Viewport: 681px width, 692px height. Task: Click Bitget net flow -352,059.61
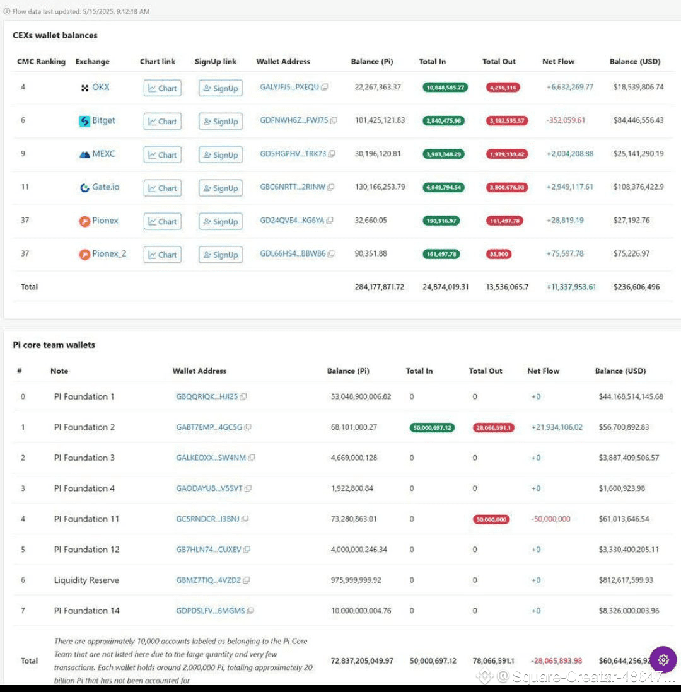565,120
